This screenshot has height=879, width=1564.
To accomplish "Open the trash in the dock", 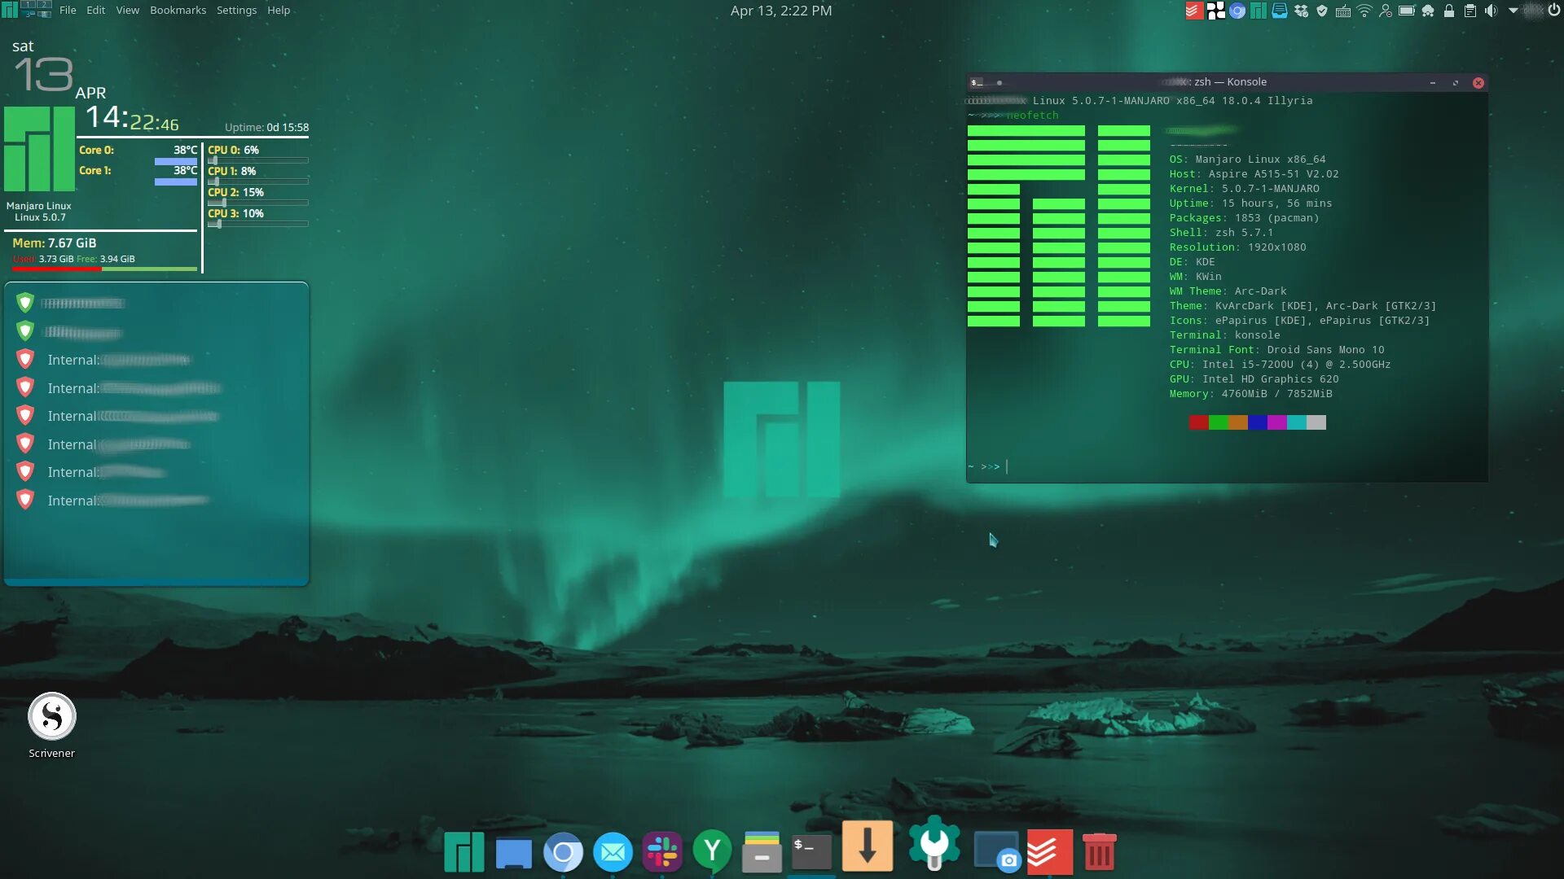I will click(1099, 851).
